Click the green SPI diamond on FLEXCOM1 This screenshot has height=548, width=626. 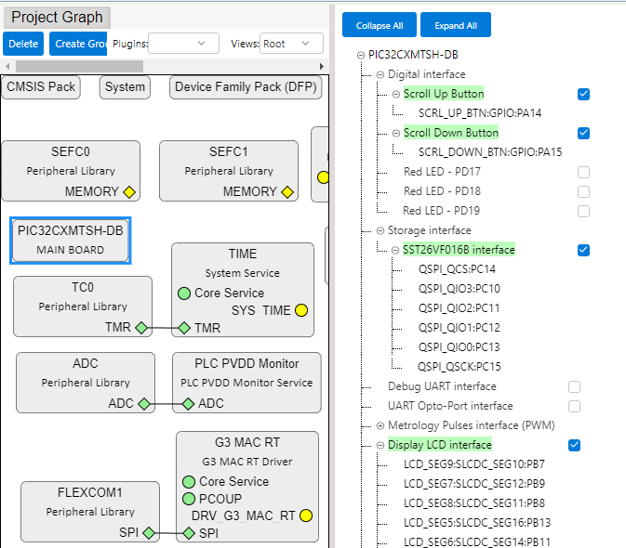[x=148, y=533]
